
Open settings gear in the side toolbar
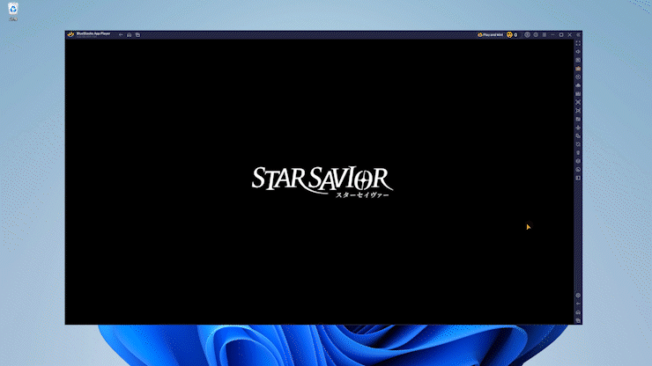(x=578, y=296)
